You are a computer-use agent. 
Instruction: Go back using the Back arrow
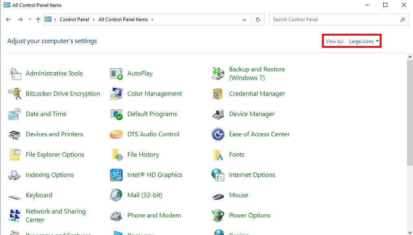(x=8, y=19)
